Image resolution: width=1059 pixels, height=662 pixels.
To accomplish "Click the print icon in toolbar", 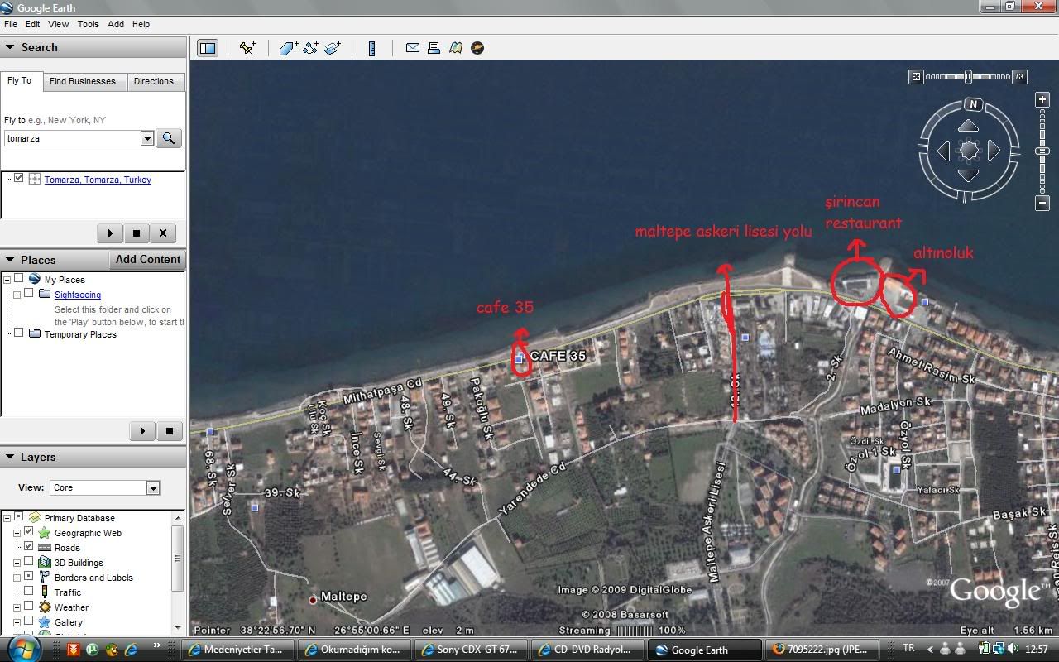I will 434,48.
